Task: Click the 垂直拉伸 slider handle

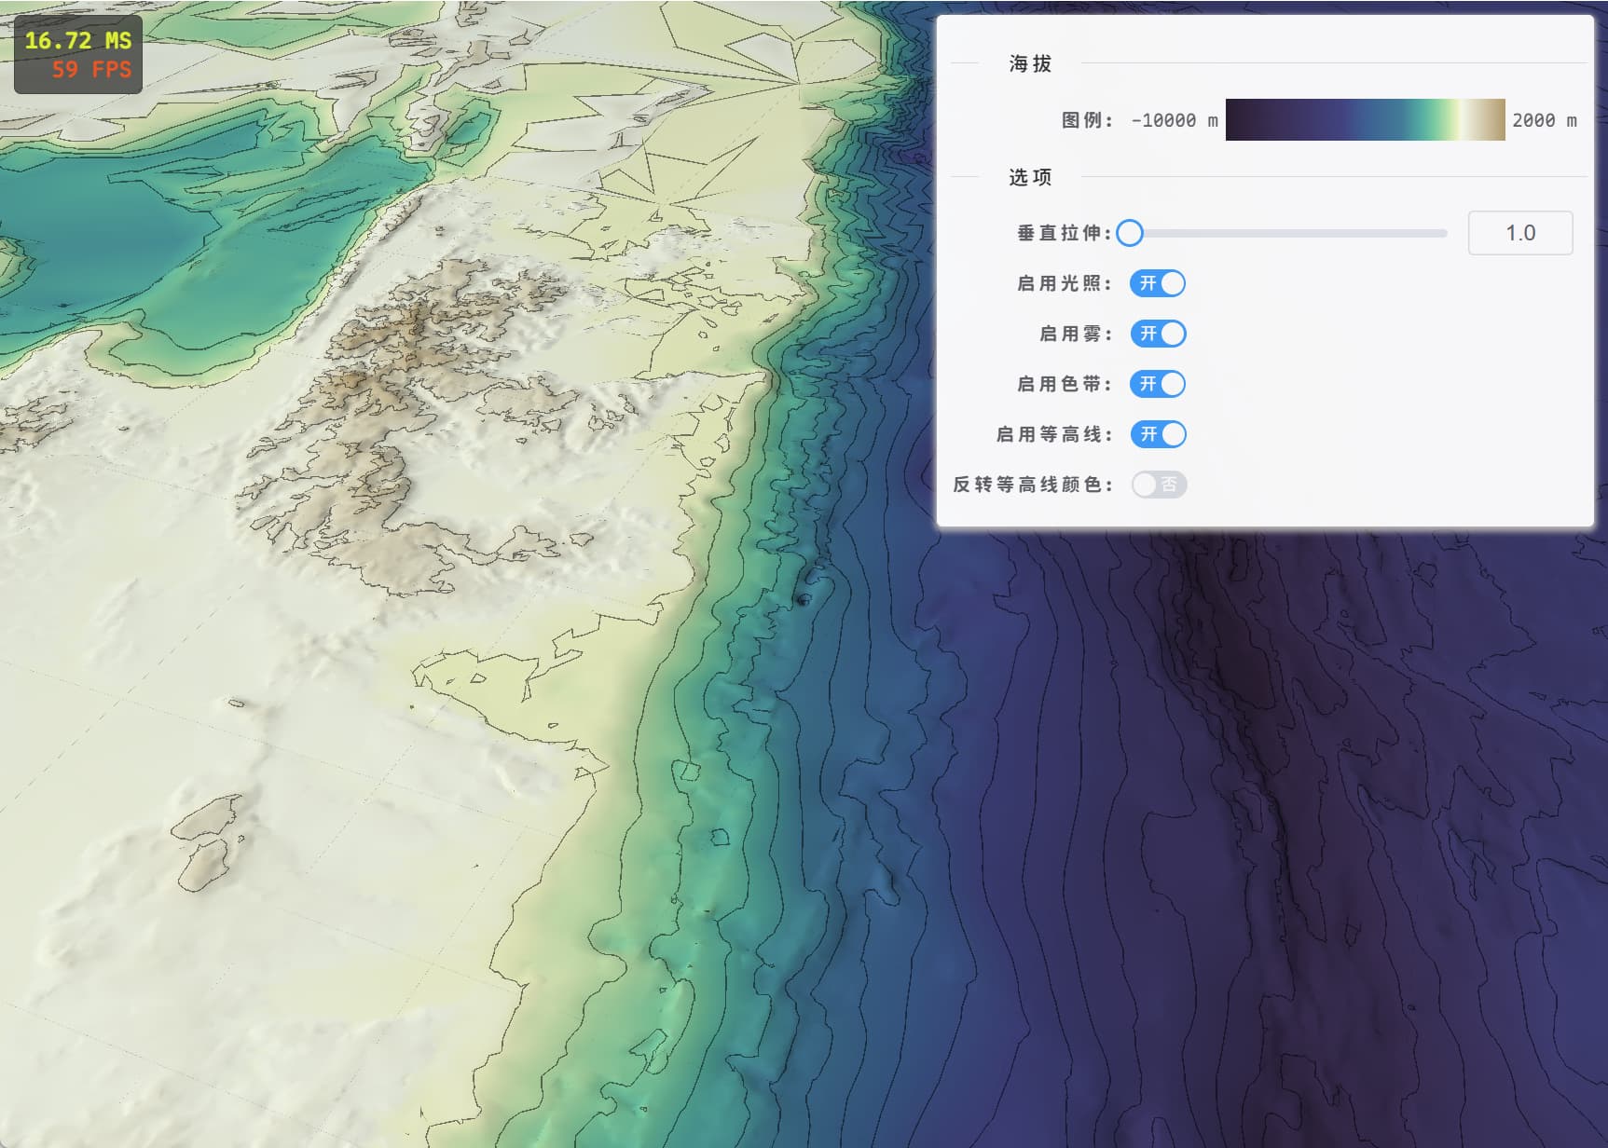Action: click(1130, 233)
